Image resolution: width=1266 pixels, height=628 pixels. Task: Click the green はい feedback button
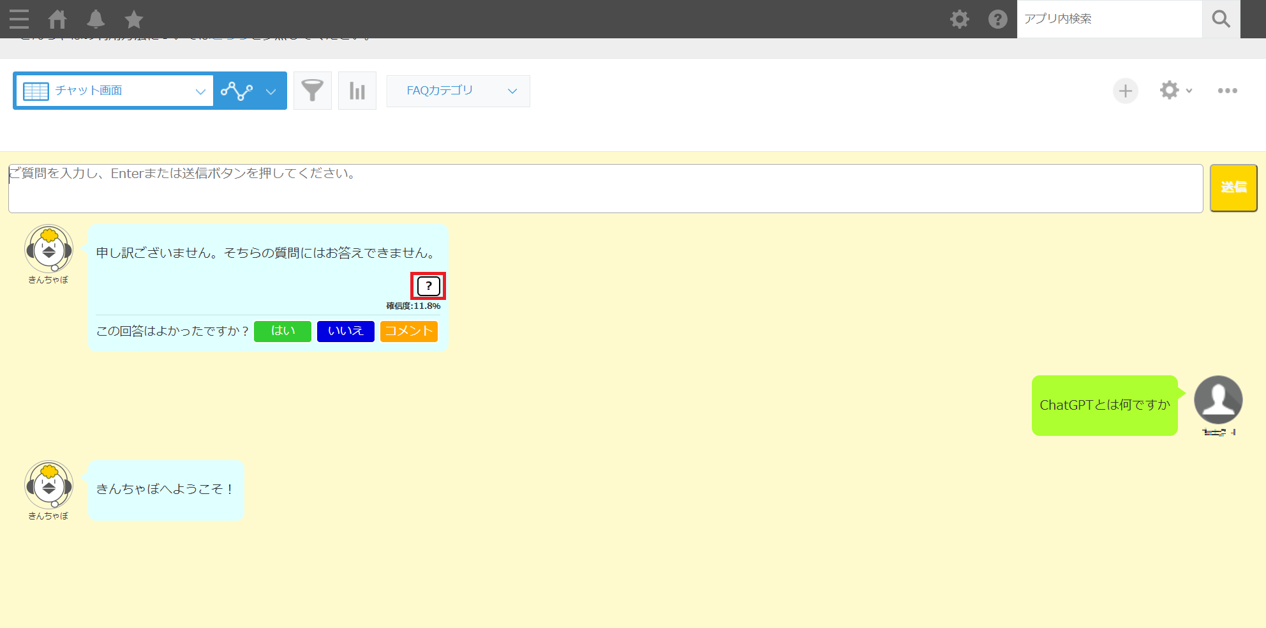tap(283, 331)
